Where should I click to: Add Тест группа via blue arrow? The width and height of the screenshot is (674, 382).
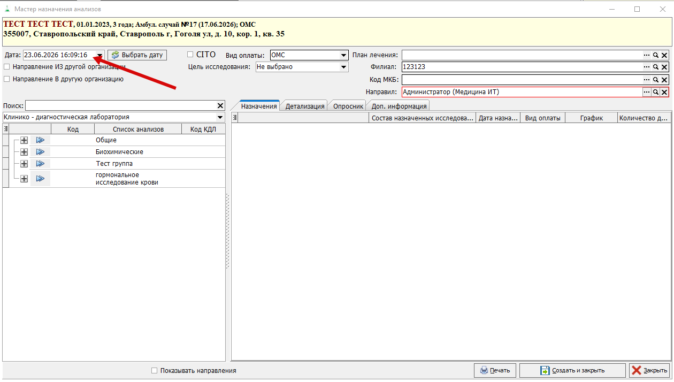point(40,164)
